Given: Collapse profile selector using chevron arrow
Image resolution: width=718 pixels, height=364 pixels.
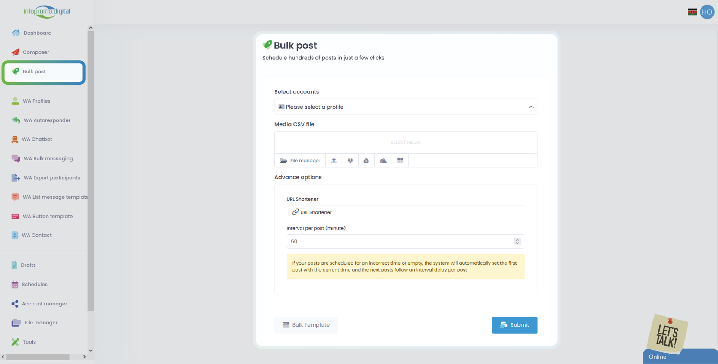Looking at the screenshot, I should pos(531,107).
